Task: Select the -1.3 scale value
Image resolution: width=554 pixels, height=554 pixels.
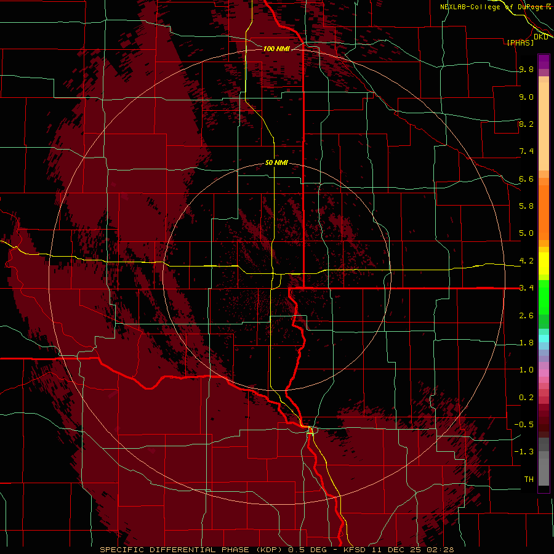Action: click(x=524, y=452)
